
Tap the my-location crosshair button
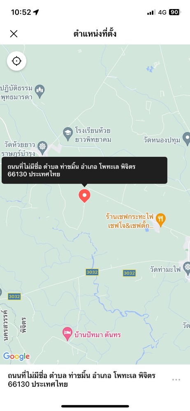(16, 61)
